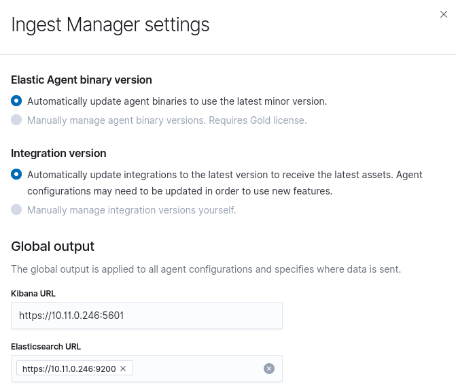Click the 'Automatically update integrations' label text
The image size is (456, 391).
click(x=224, y=175)
